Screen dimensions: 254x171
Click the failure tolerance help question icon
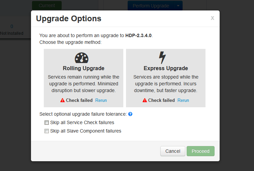point(130,114)
